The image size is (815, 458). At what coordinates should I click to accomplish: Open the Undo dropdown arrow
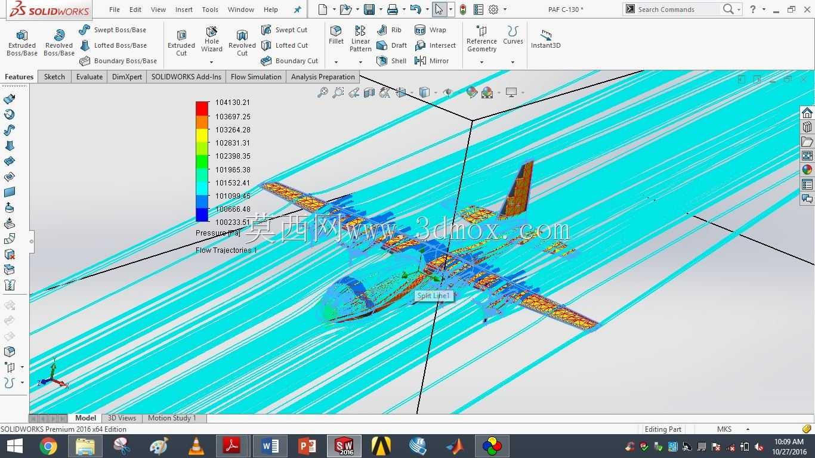427,10
